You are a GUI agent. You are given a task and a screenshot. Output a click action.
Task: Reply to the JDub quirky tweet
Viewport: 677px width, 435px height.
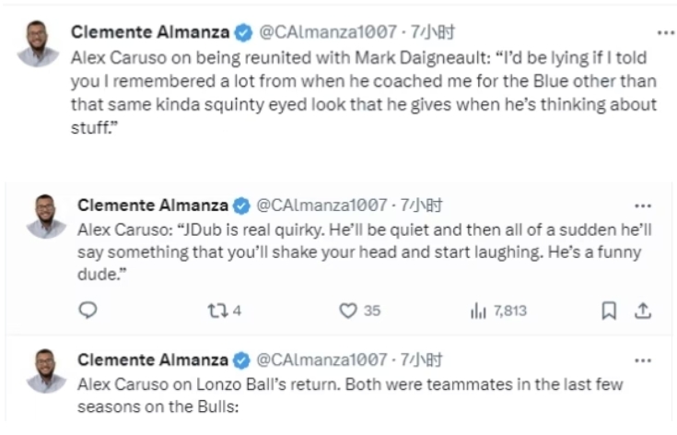[x=88, y=311]
